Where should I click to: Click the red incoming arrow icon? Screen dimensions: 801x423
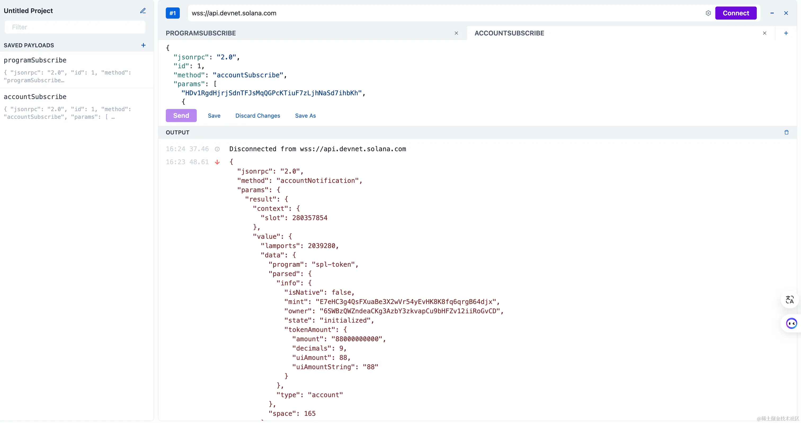click(x=217, y=162)
